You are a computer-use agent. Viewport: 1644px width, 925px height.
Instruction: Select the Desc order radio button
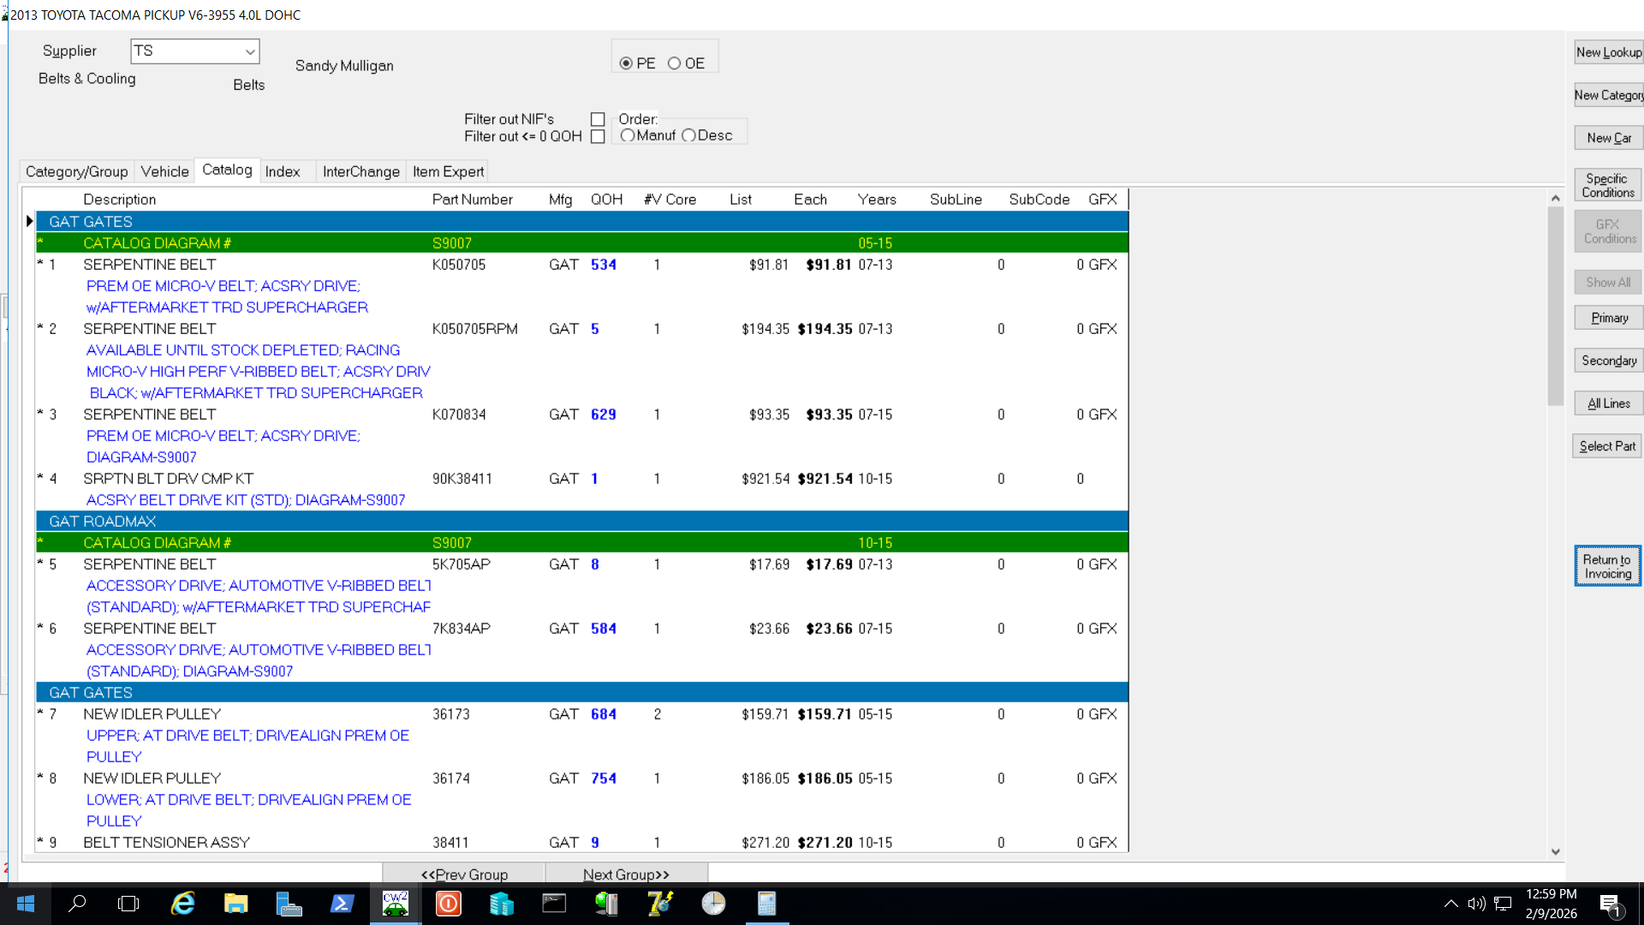pyautogui.click(x=689, y=136)
